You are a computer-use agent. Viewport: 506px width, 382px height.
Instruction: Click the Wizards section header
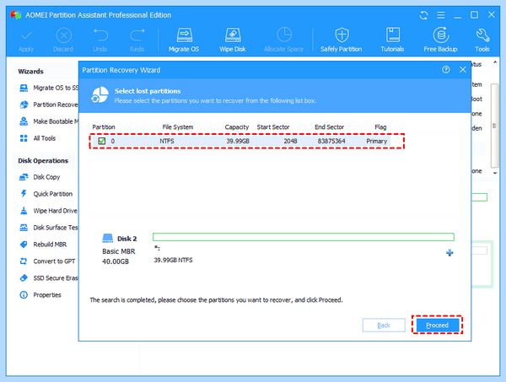[x=30, y=72]
